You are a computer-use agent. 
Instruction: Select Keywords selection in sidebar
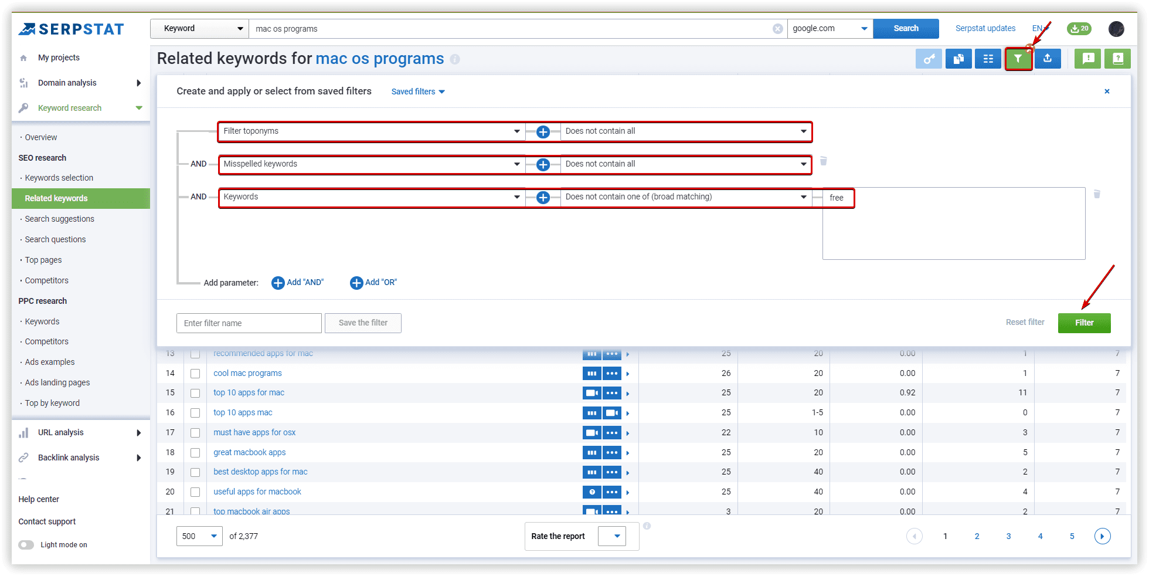tap(59, 178)
